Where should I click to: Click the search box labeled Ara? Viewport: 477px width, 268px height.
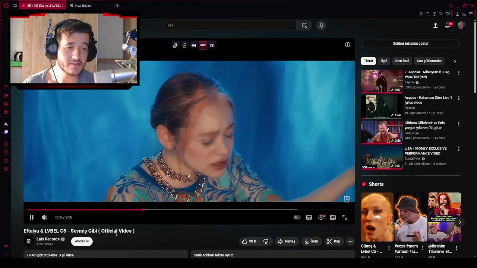coord(230,25)
